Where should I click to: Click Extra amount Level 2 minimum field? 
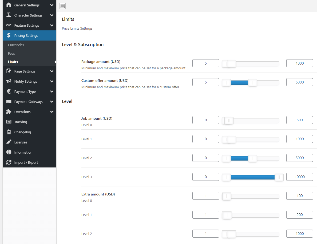click(206, 234)
